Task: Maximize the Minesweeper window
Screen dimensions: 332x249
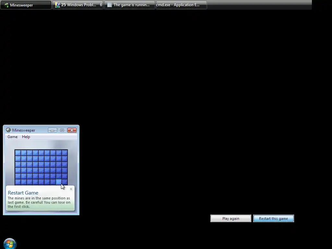Action: tap(62, 130)
